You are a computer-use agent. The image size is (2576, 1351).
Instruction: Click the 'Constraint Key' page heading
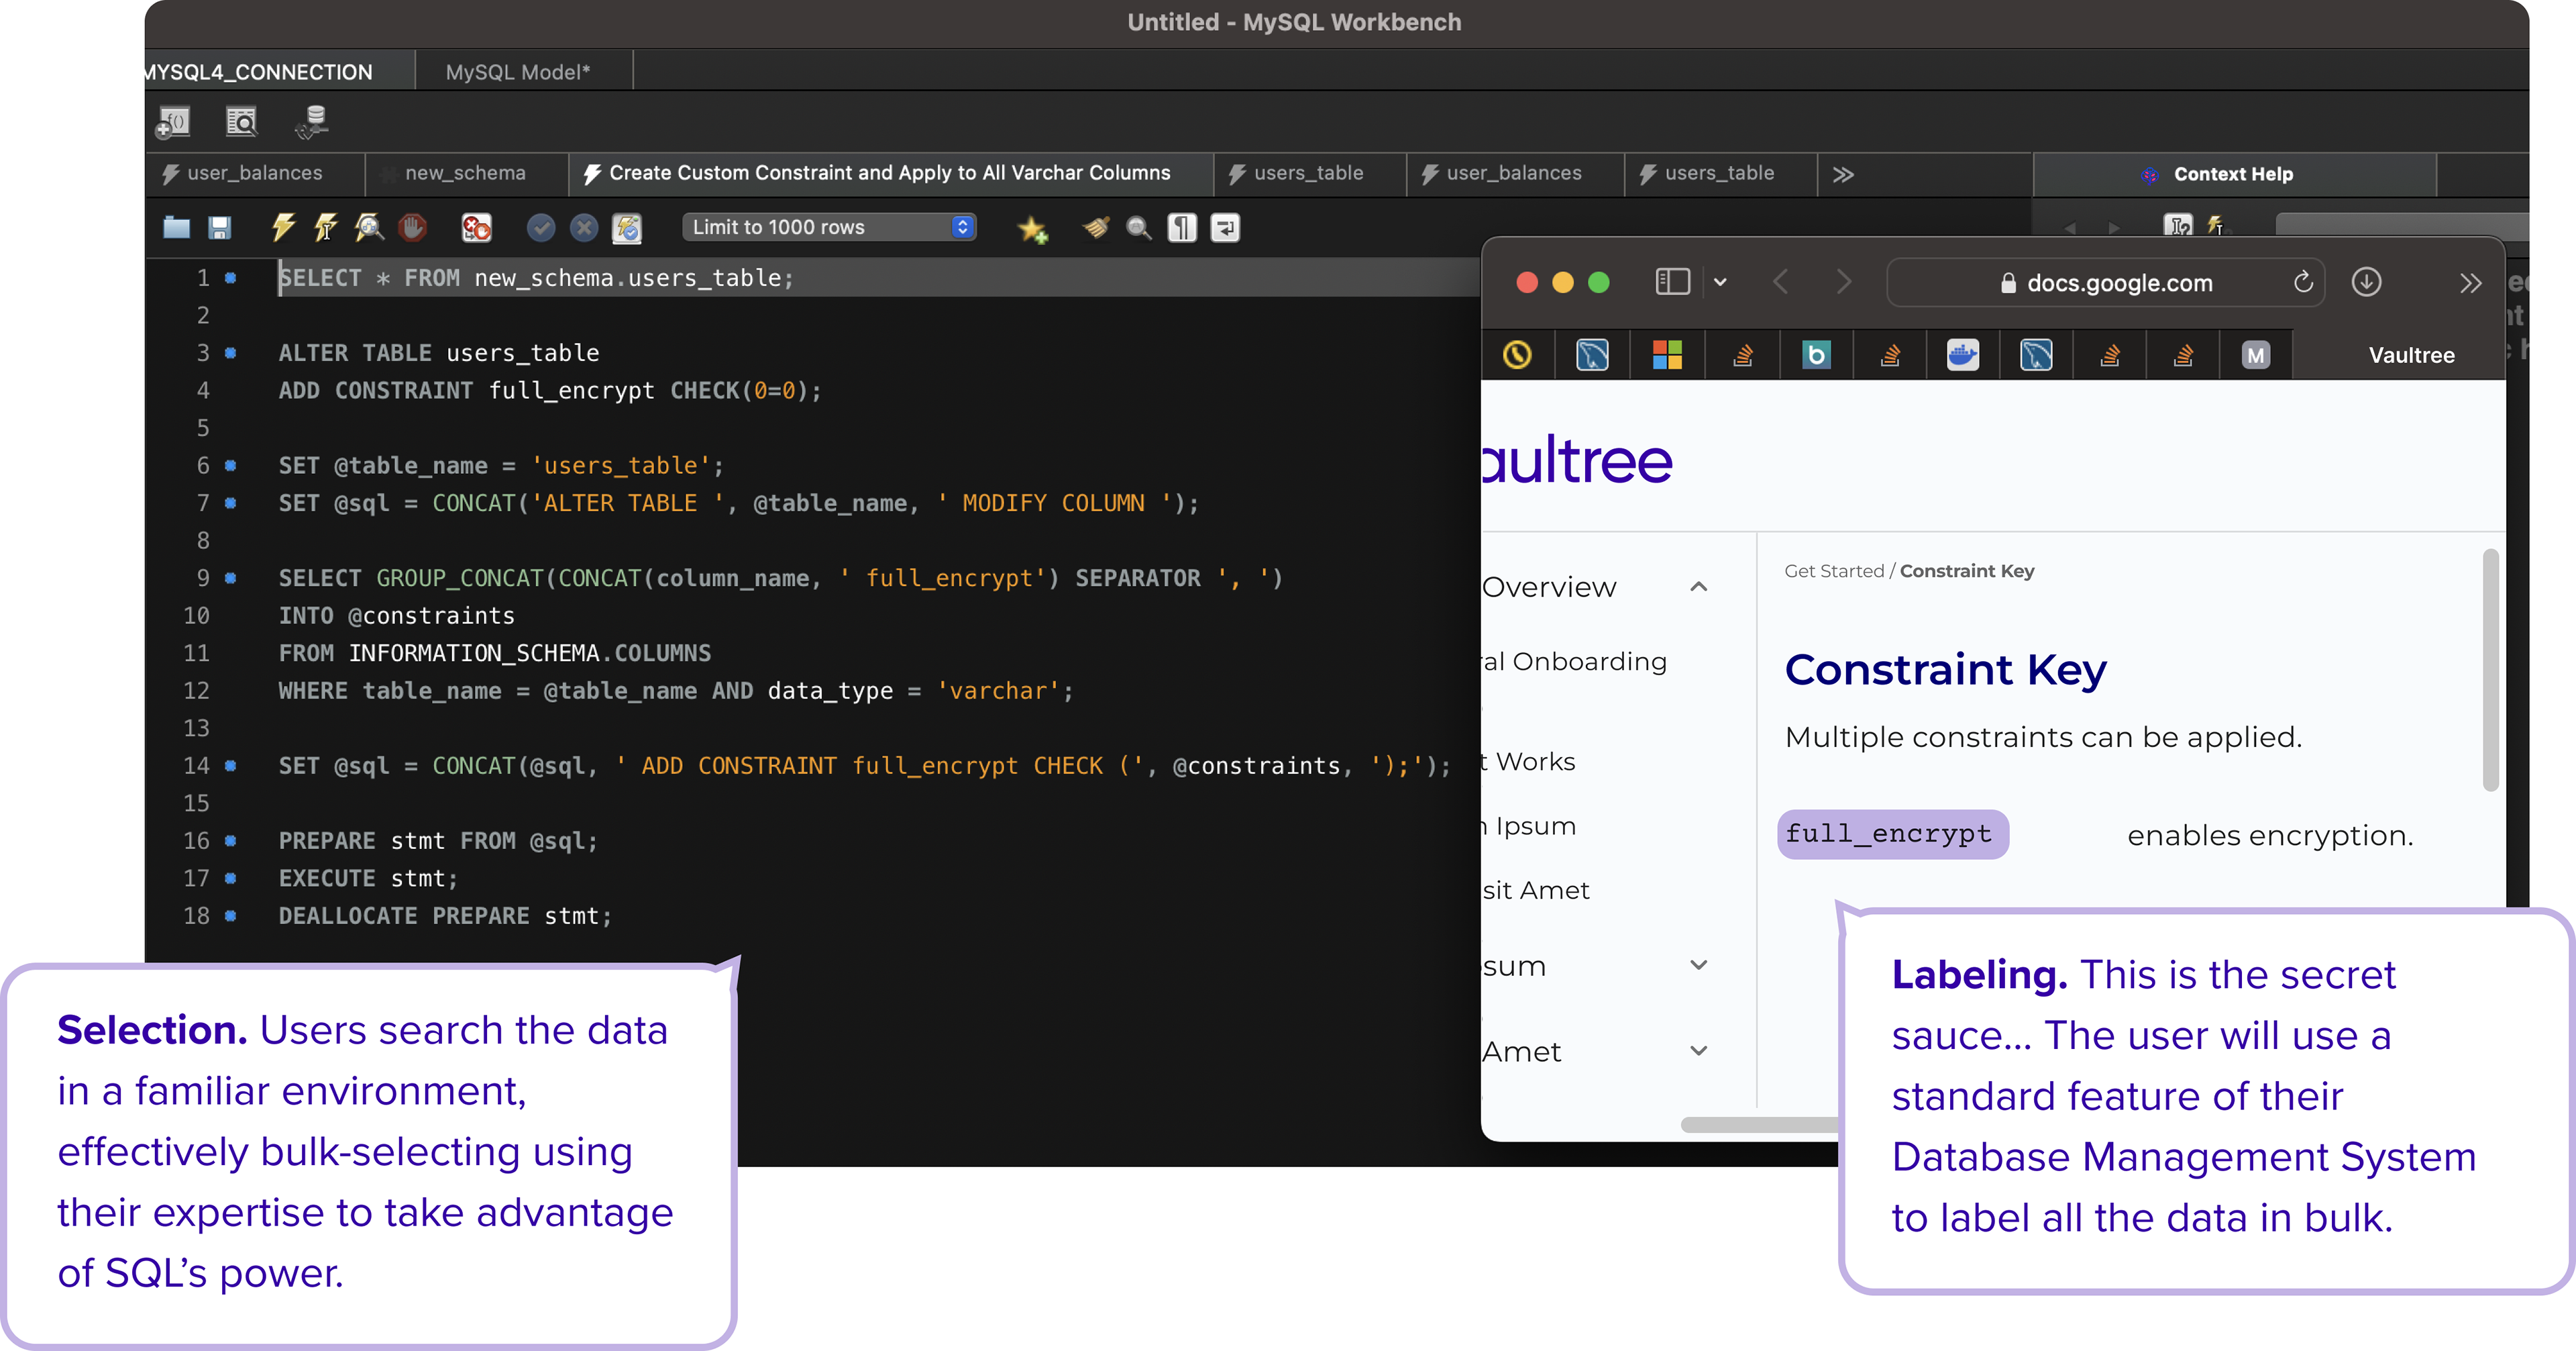coord(1945,670)
